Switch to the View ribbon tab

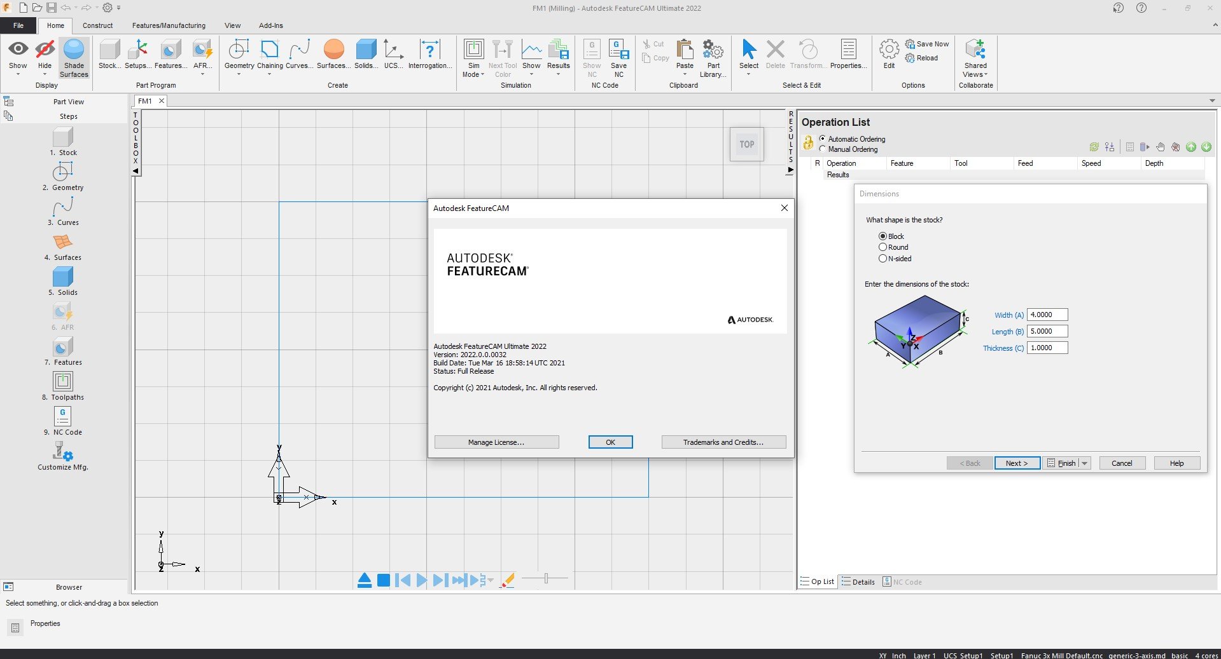(x=232, y=25)
